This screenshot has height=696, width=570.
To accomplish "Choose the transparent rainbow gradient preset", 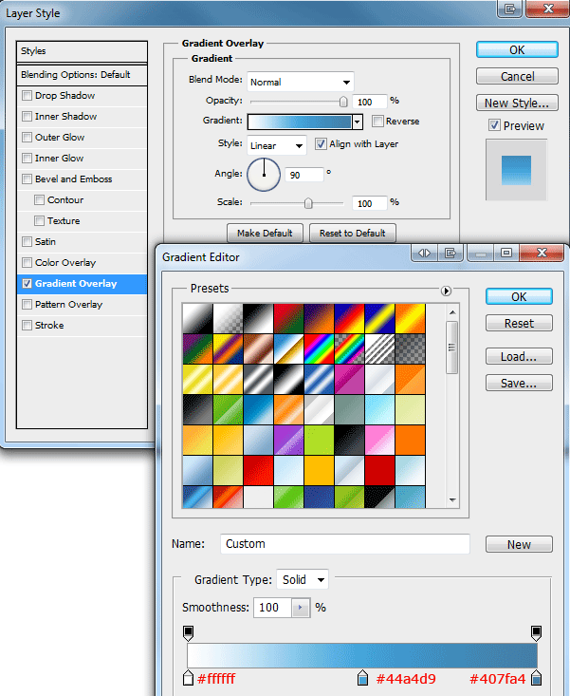I will click(x=348, y=348).
